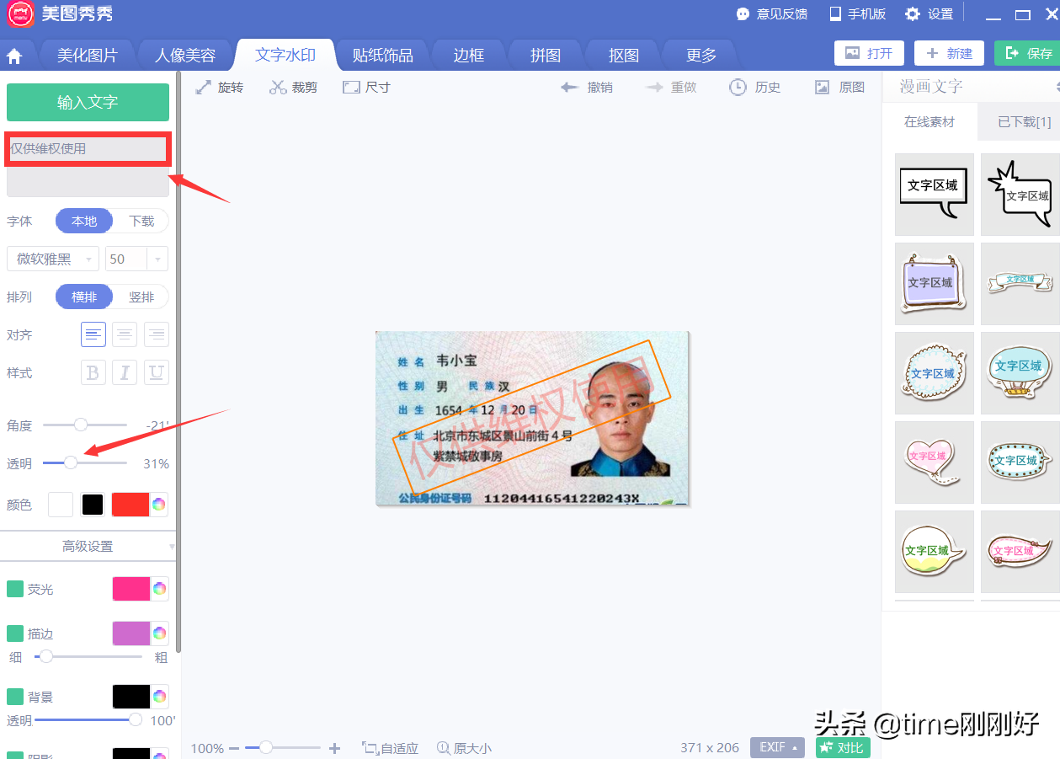Viewport: 1060px width, 759px height.
Task: Switch to 人像美容 tab
Action: point(185,56)
